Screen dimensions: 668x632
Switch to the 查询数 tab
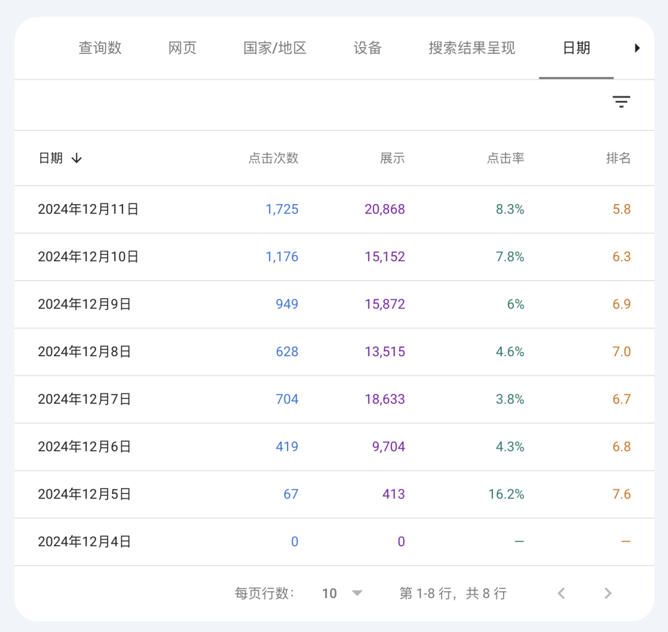tap(100, 48)
